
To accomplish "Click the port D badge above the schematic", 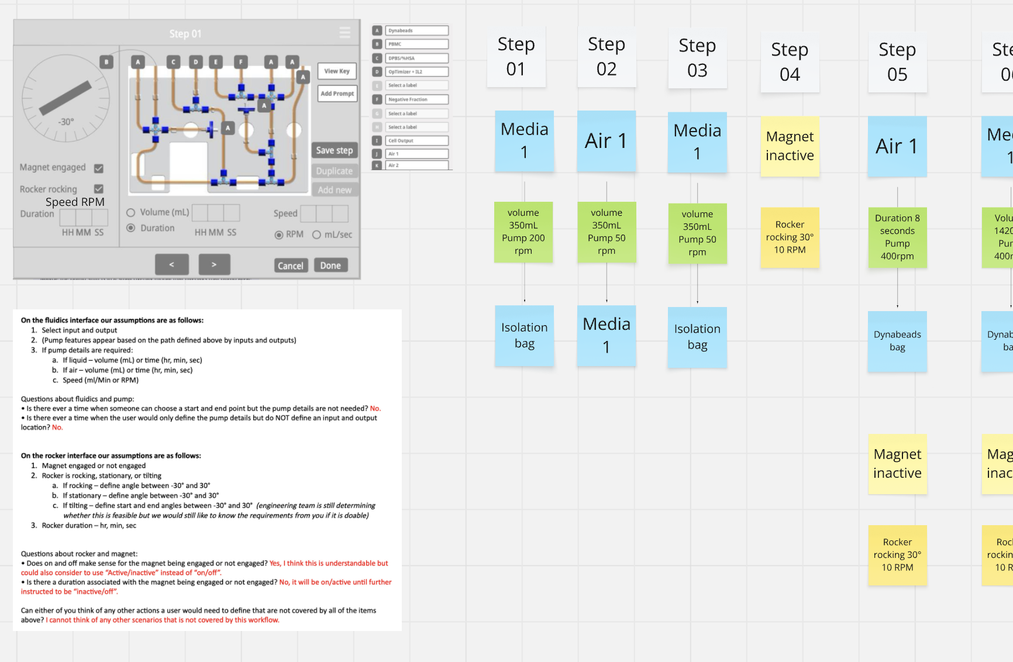I will pos(195,61).
